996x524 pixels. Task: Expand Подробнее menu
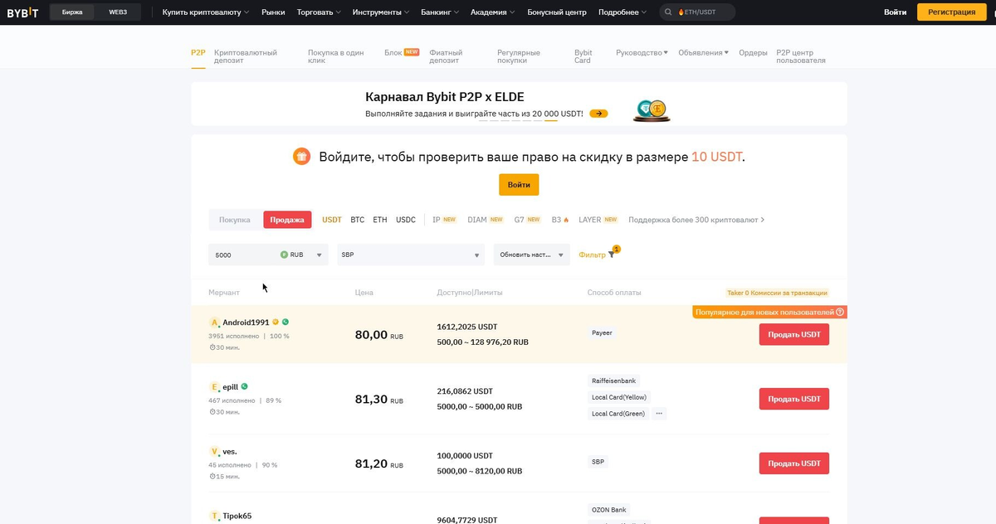(622, 12)
